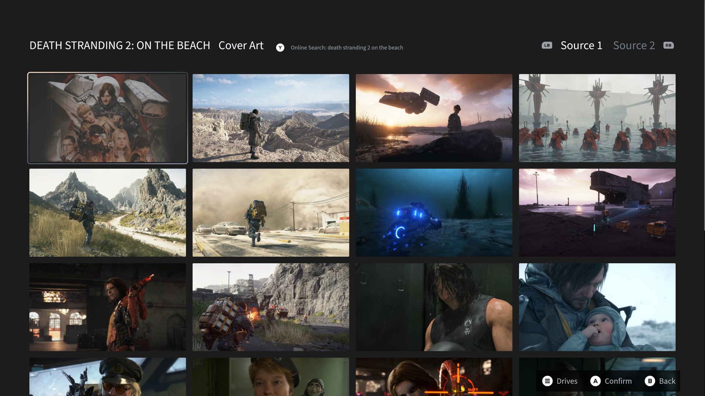Select the captain hat sunglasses thumbnail

[x=108, y=377]
